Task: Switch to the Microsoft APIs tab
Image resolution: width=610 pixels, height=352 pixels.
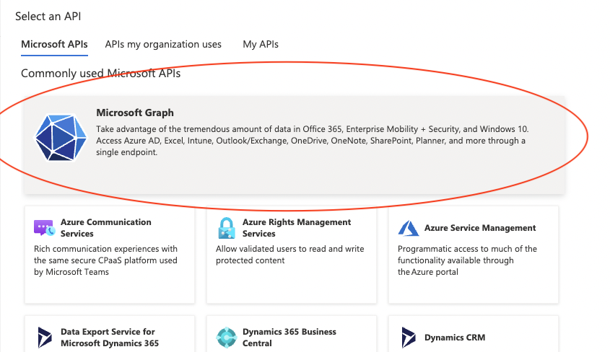Action: pos(54,44)
